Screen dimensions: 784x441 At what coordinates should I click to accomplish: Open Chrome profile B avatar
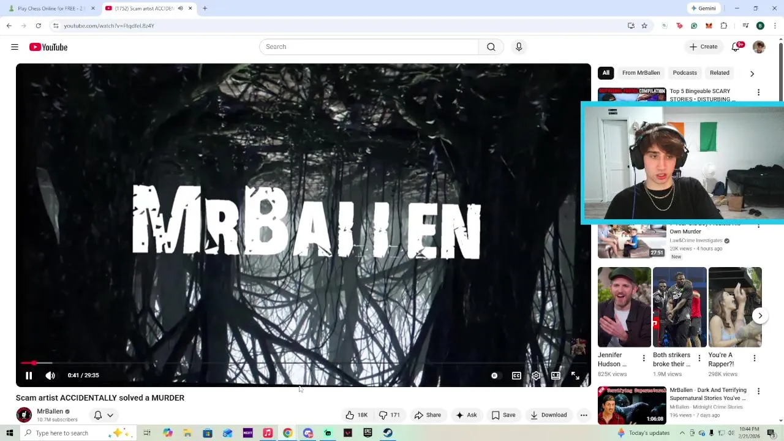760,26
